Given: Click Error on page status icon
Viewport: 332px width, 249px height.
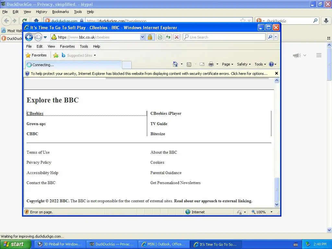Looking at the screenshot, I should (x=27, y=212).
